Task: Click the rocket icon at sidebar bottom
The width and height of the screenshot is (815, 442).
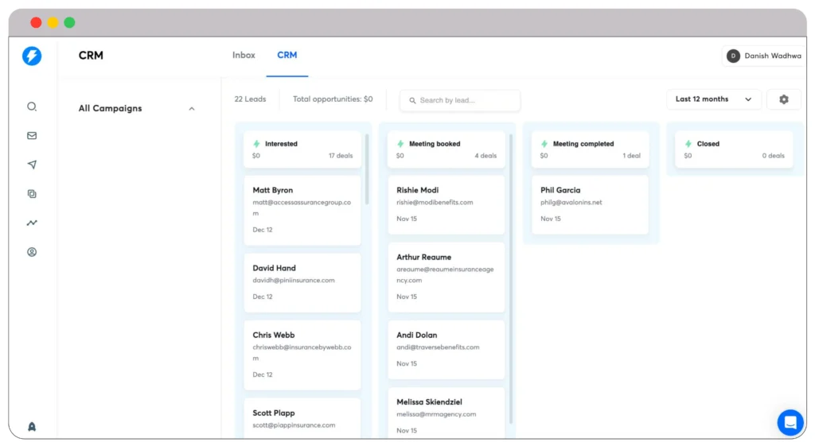Action: pos(32,426)
